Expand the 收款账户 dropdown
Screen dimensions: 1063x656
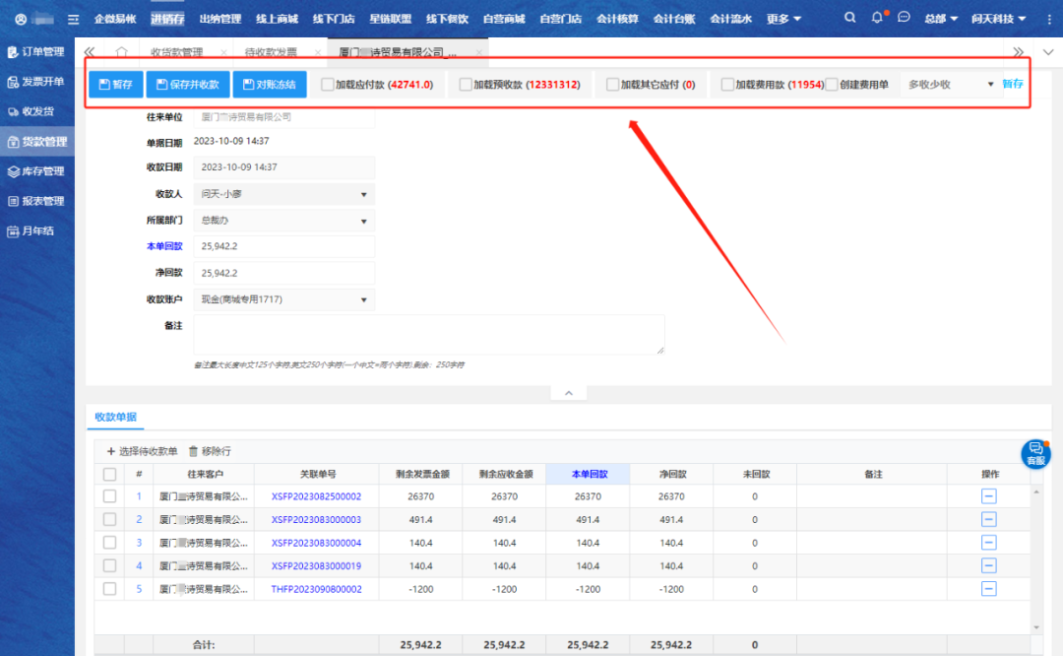[283, 299]
